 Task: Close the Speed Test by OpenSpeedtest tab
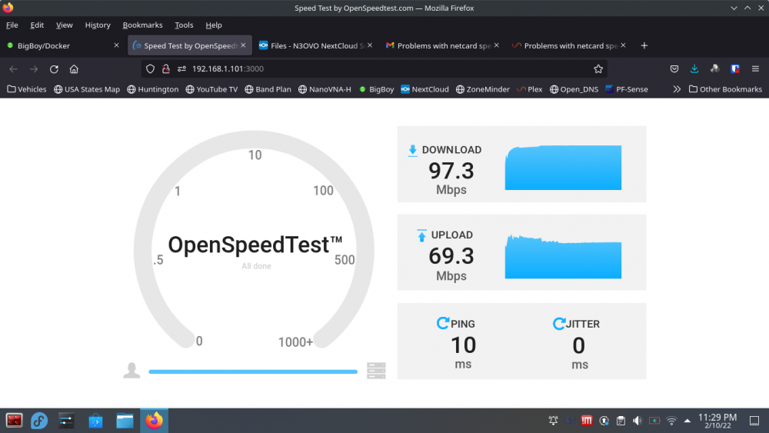pos(243,45)
